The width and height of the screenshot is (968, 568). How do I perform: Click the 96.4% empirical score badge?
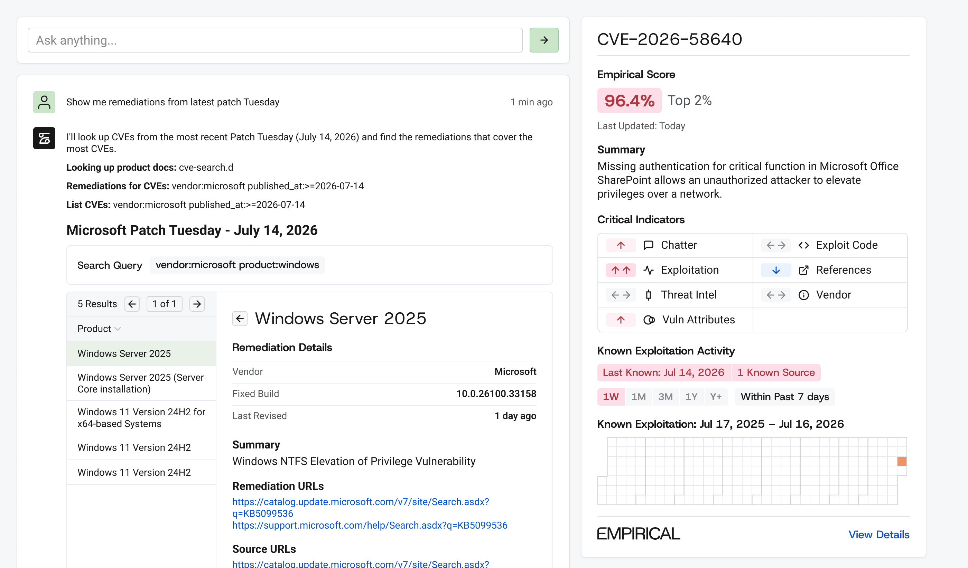click(629, 101)
